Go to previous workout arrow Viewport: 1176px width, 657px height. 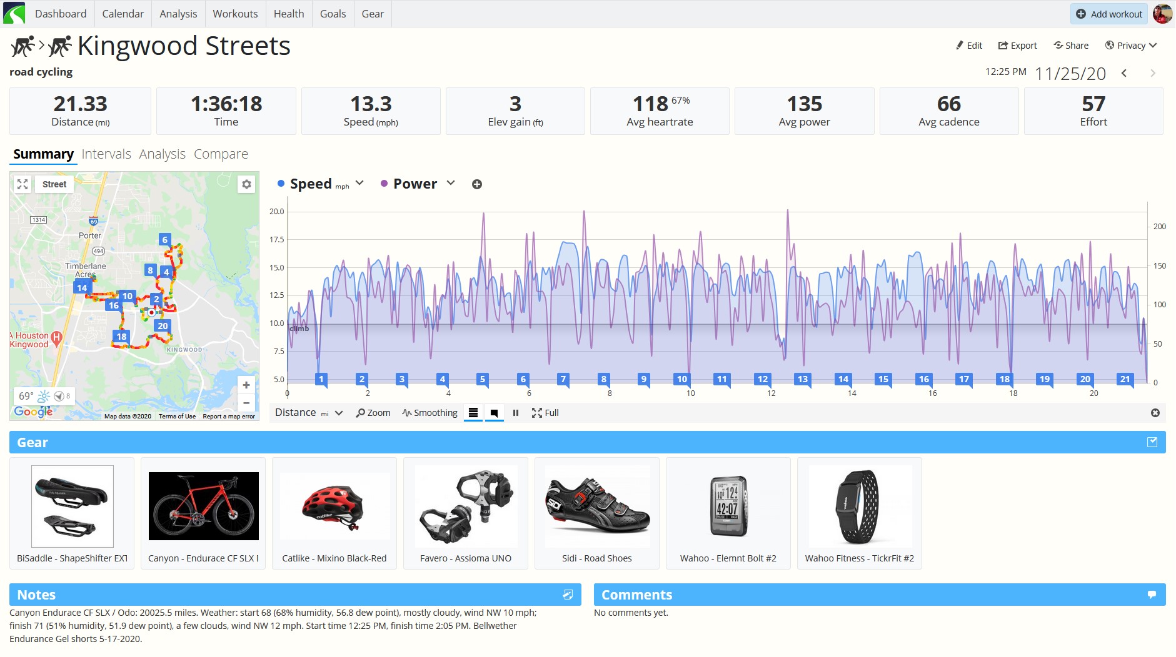(x=1124, y=73)
